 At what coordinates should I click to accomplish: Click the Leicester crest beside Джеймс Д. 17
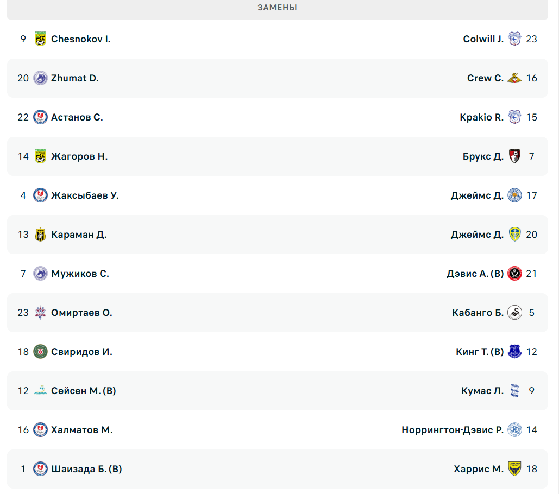pyautogui.click(x=514, y=195)
